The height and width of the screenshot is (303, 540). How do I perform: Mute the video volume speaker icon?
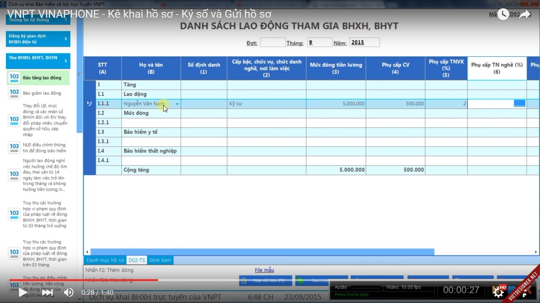[x=69, y=292]
